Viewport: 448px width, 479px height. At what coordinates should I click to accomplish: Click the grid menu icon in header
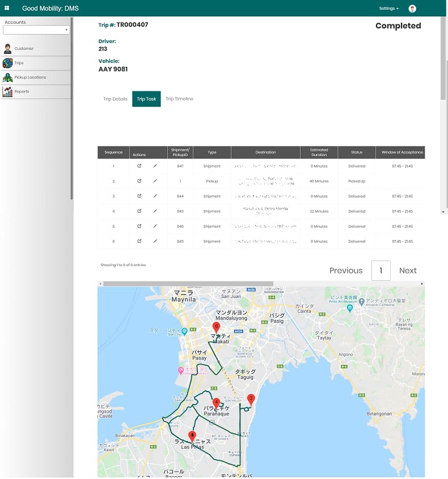[x=7, y=8]
